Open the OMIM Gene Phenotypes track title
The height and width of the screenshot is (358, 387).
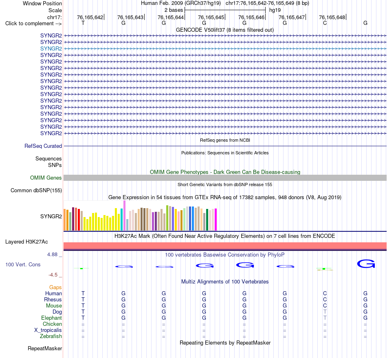tap(225, 172)
